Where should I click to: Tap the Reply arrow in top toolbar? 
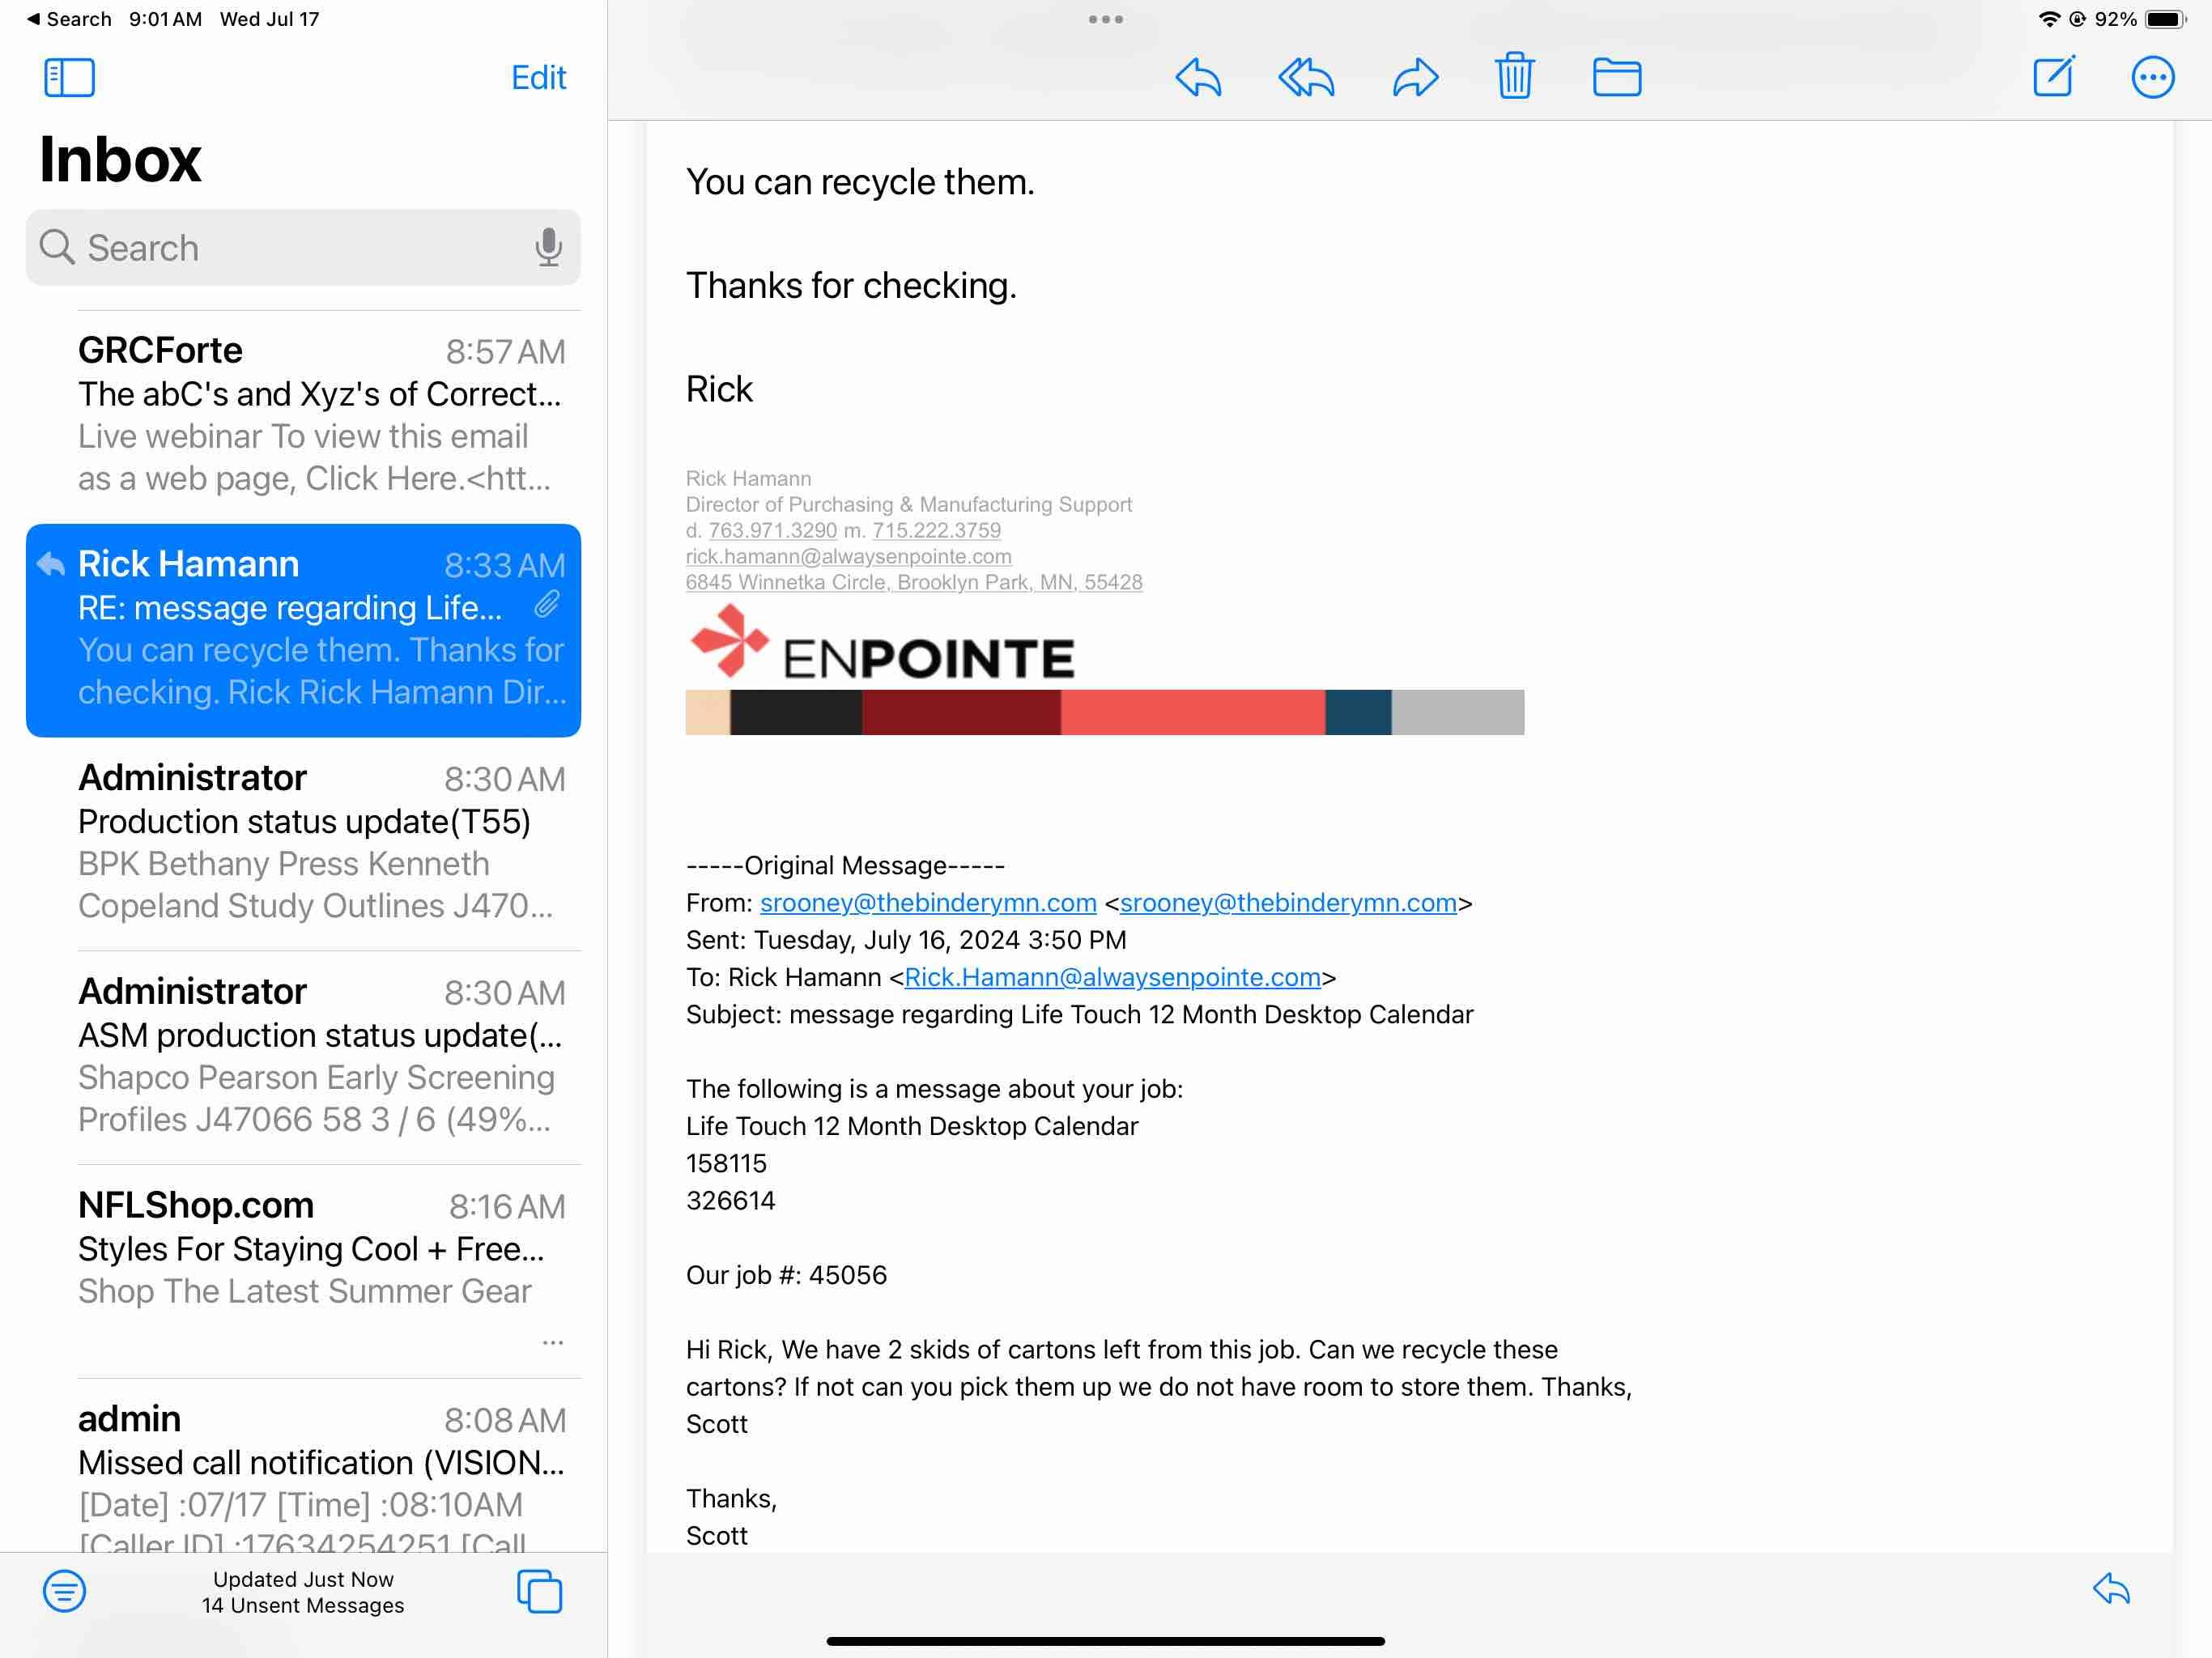pyautogui.click(x=1198, y=78)
